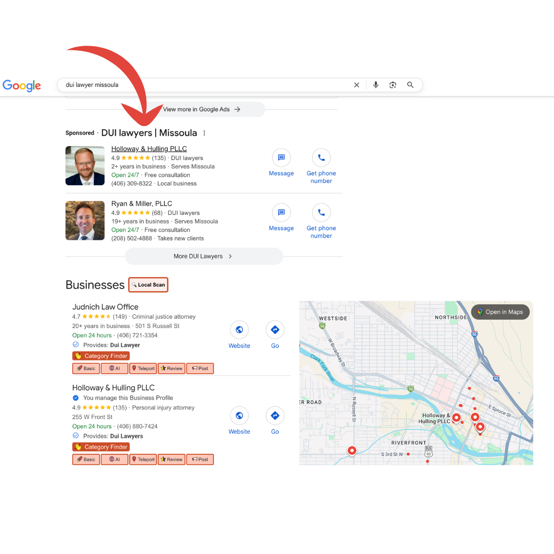Screen dimensions: 554x554
Task: Select Holloway & Hulling PLLC map pin
Action: tap(456, 418)
